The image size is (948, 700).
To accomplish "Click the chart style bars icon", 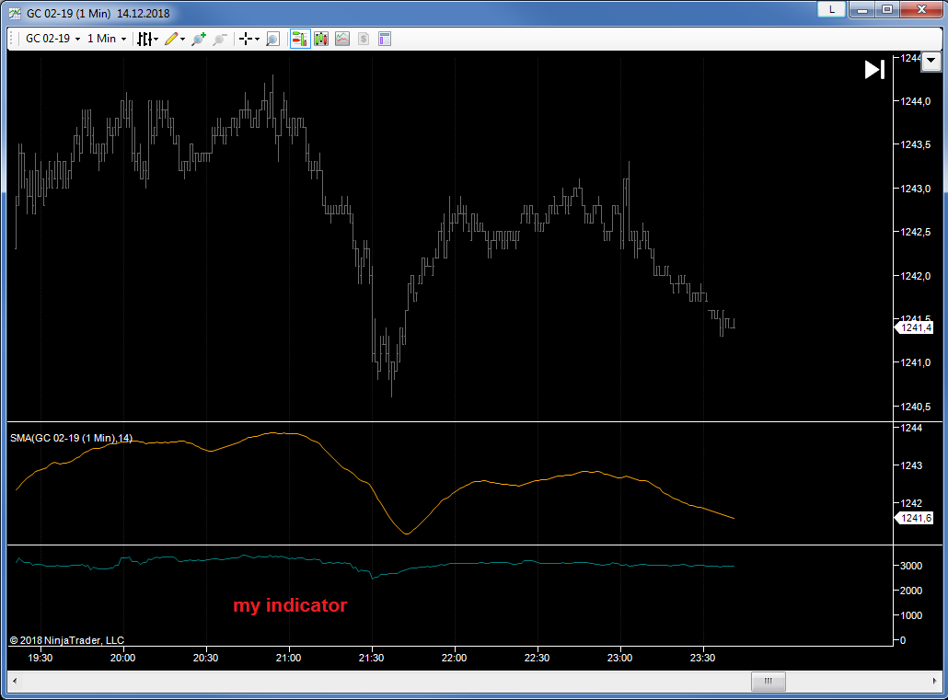I will click(144, 39).
